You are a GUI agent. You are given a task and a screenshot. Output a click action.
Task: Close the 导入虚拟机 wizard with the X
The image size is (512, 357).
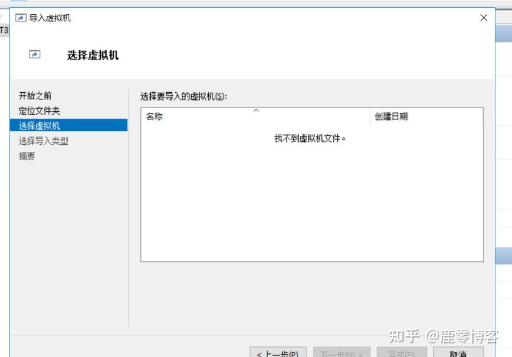[x=484, y=18]
